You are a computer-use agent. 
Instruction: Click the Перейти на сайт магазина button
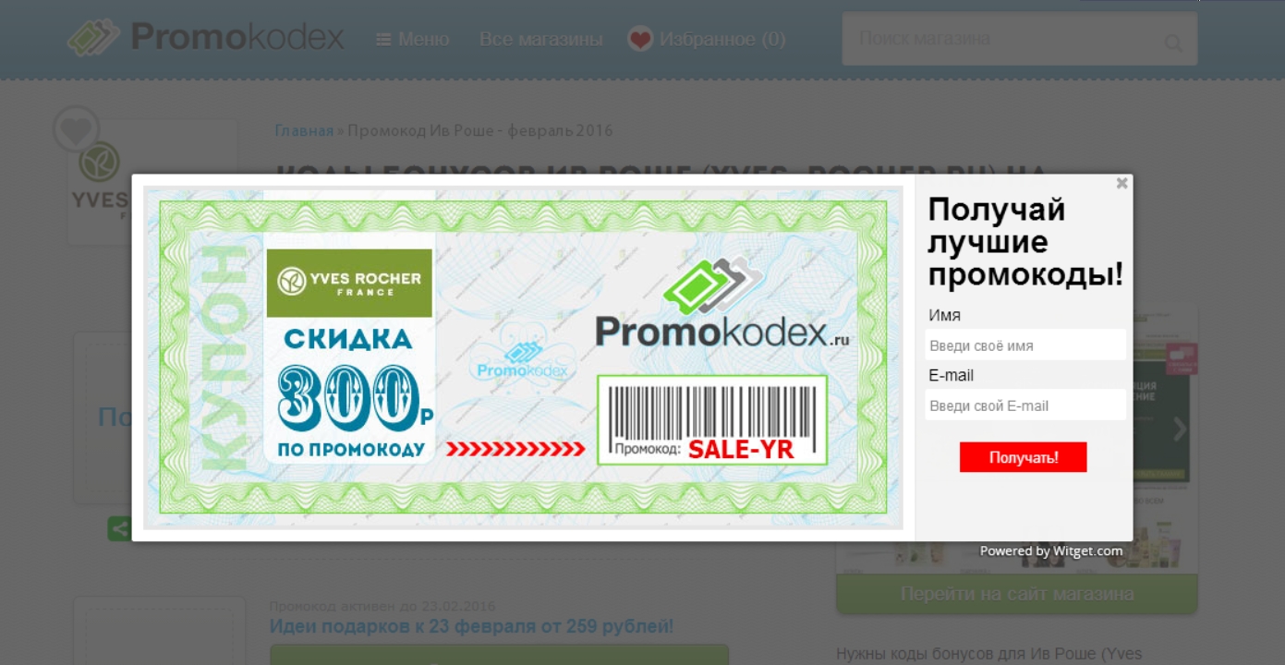coord(1017,594)
